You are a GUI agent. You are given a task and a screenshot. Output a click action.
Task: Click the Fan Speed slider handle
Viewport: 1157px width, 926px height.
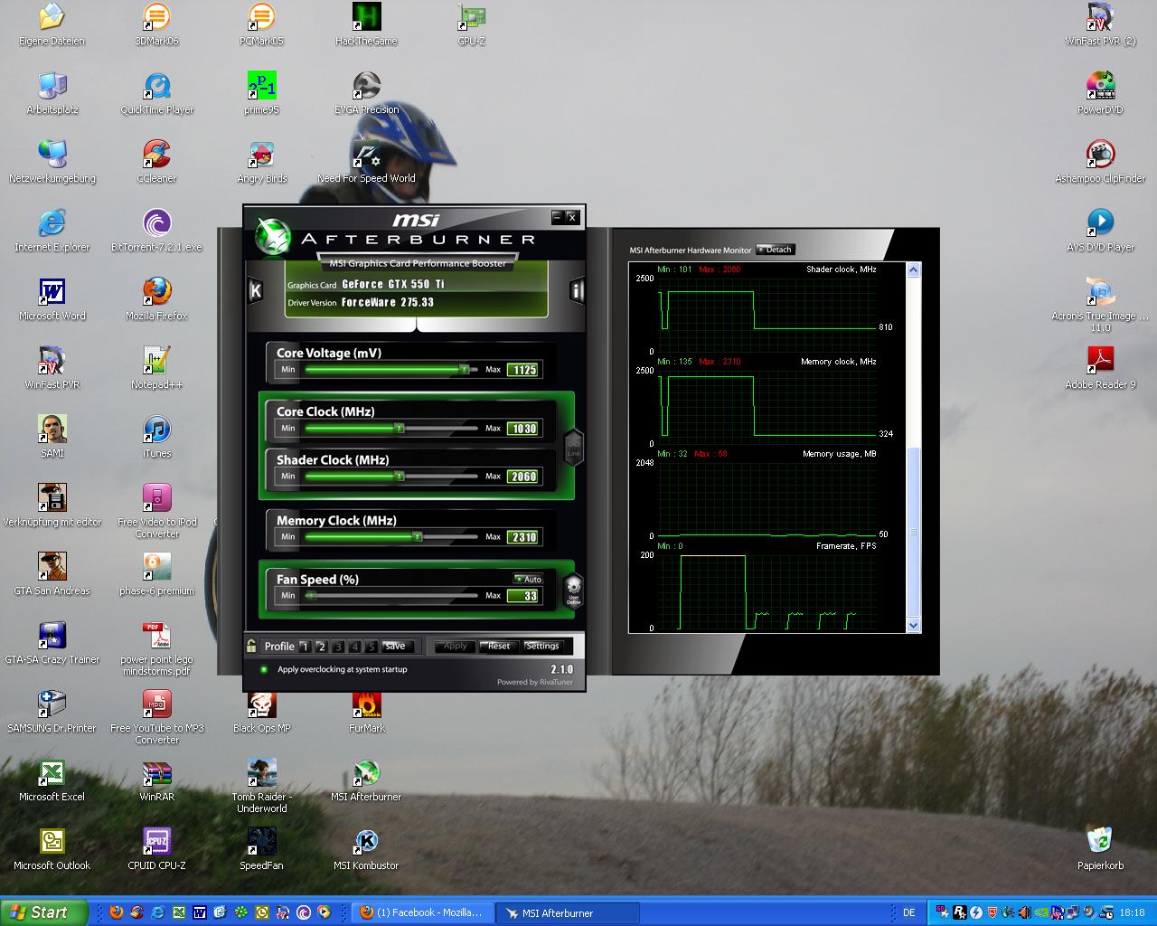(310, 595)
